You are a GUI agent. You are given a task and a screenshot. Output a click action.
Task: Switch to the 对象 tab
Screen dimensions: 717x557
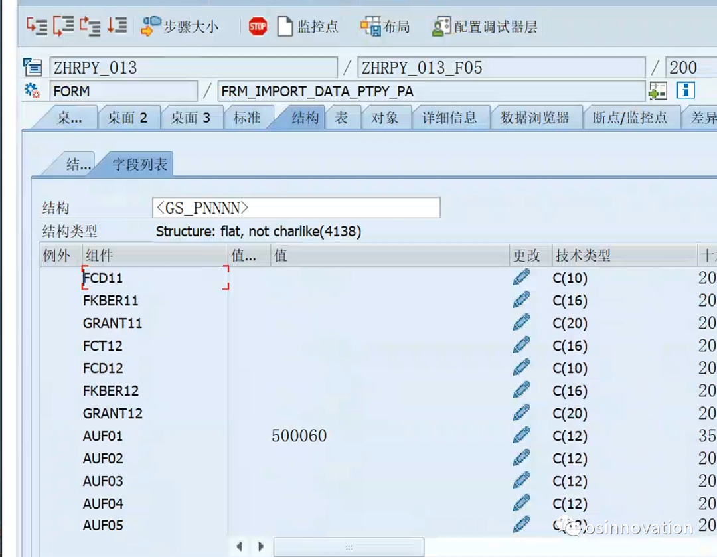(x=384, y=118)
